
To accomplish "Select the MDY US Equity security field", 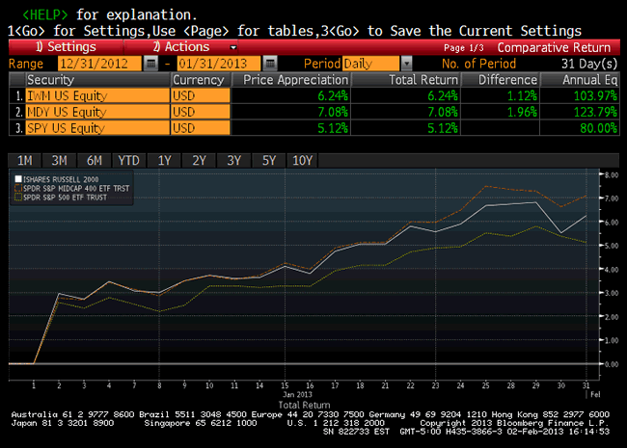I will pyautogui.click(x=96, y=112).
